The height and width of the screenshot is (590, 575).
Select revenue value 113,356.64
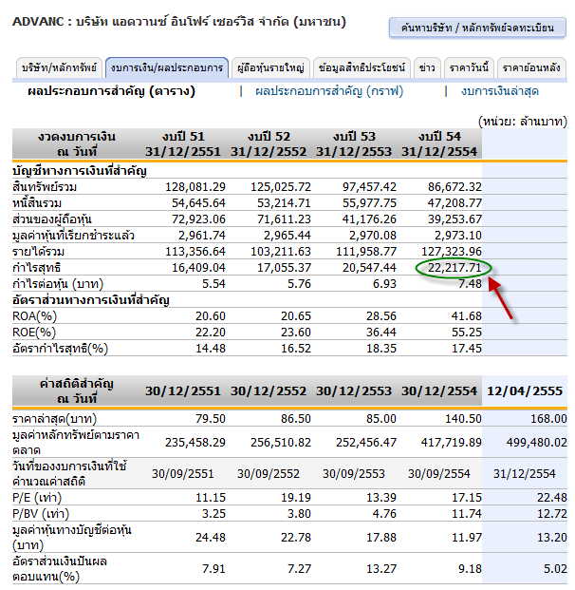tap(195, 252)
